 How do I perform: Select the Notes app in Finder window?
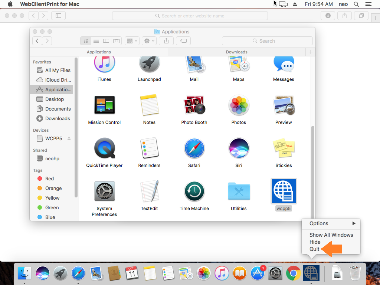click(x=149, y=105)
